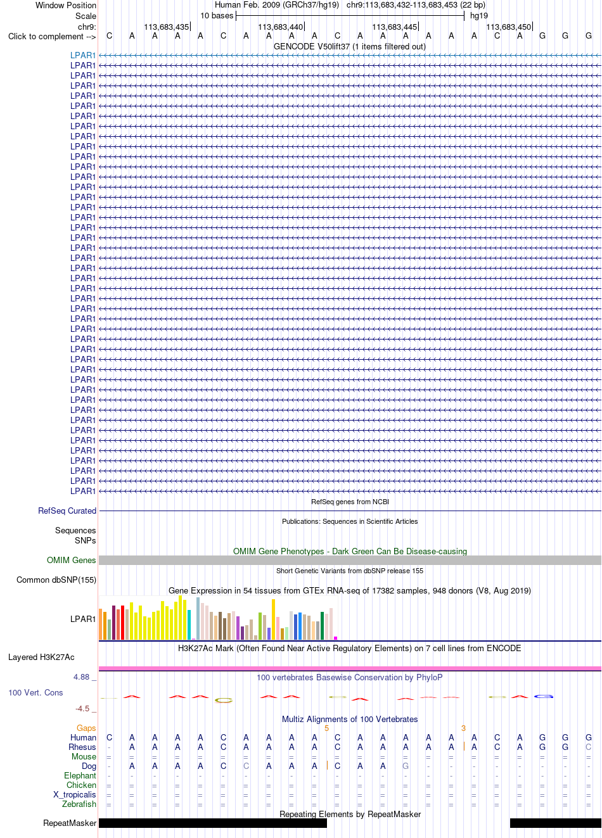Click the 'Human' alignment row label

click(83, 737)
